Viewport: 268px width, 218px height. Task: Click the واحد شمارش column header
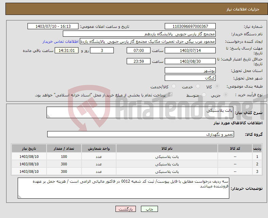coord(99,148)
